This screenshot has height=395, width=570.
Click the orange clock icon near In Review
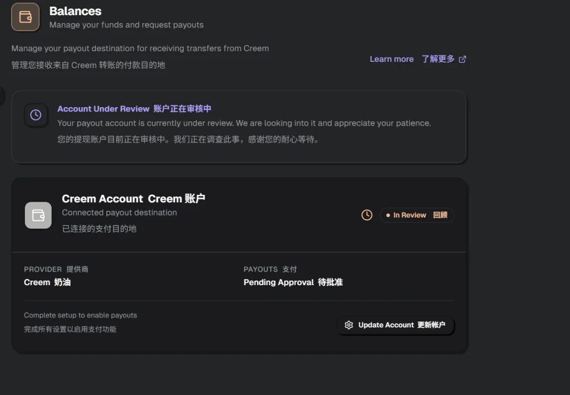click(x=367, y=215)
